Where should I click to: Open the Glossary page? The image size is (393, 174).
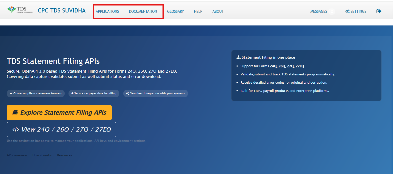[175, 11]
